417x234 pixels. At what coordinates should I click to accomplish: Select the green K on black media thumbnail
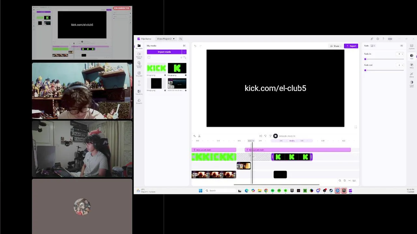177,68
